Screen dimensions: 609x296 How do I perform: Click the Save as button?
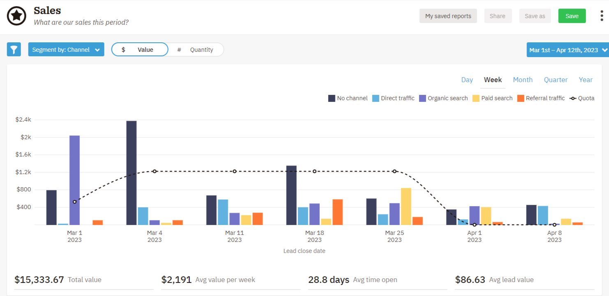click(535, 16)
